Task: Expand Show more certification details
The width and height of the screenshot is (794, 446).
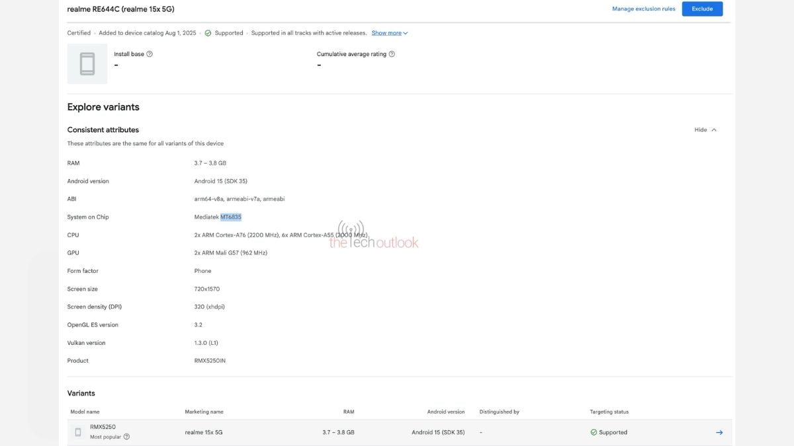Action: pyautogui.click(x=386, y=32)
